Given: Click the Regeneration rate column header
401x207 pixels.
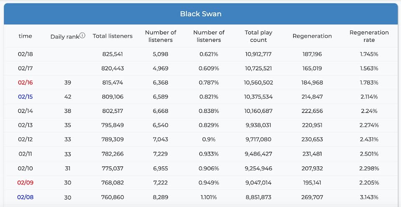Looking at the screenshot, I should click(x=369, y=36).
